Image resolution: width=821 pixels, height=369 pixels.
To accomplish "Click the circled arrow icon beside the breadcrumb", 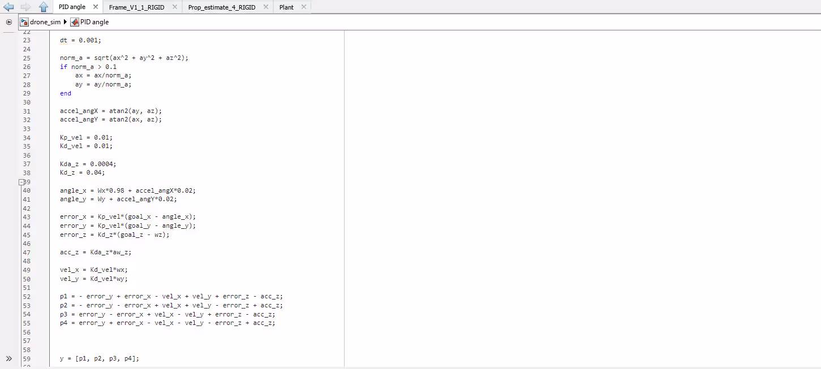I will (x=9, y=22).
